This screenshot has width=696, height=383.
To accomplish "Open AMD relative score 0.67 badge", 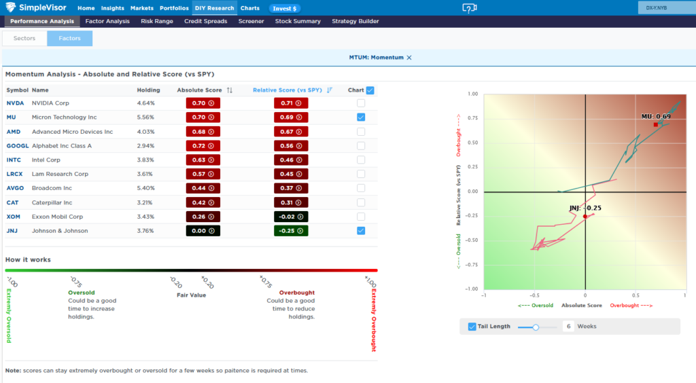I will coord(291,132).
